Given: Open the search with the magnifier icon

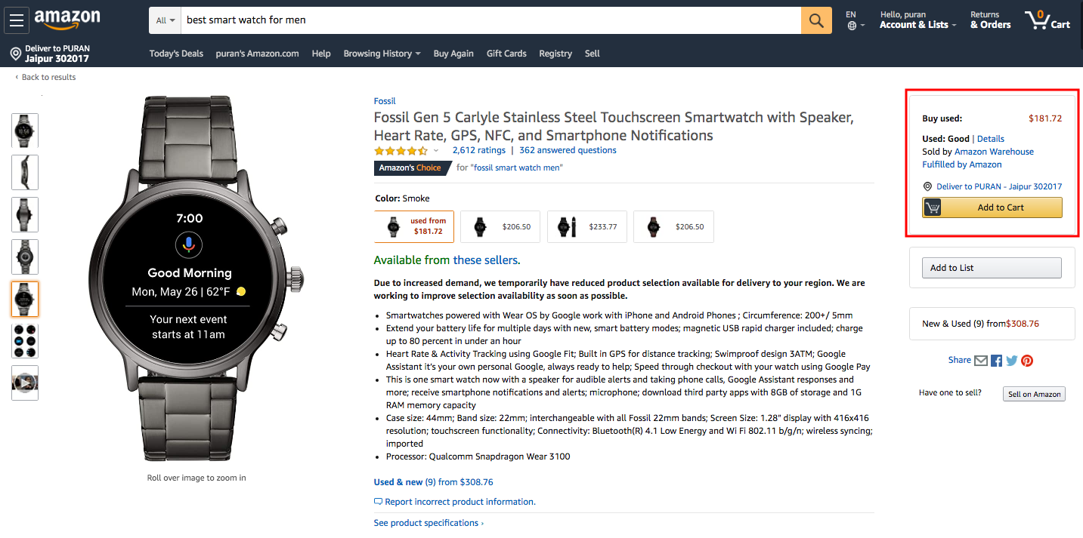Looking at the screenshot, I should pos(815,20).
